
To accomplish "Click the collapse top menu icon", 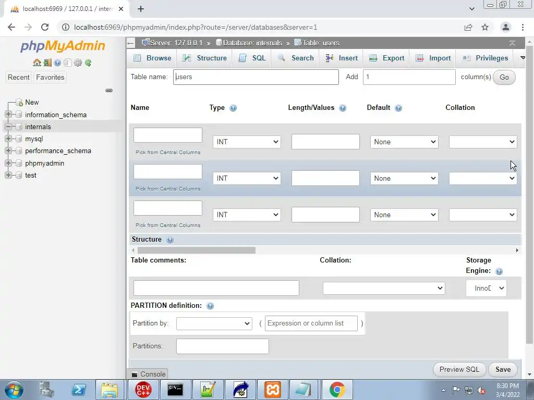I will pyautogui.click(x=512, y=43).
